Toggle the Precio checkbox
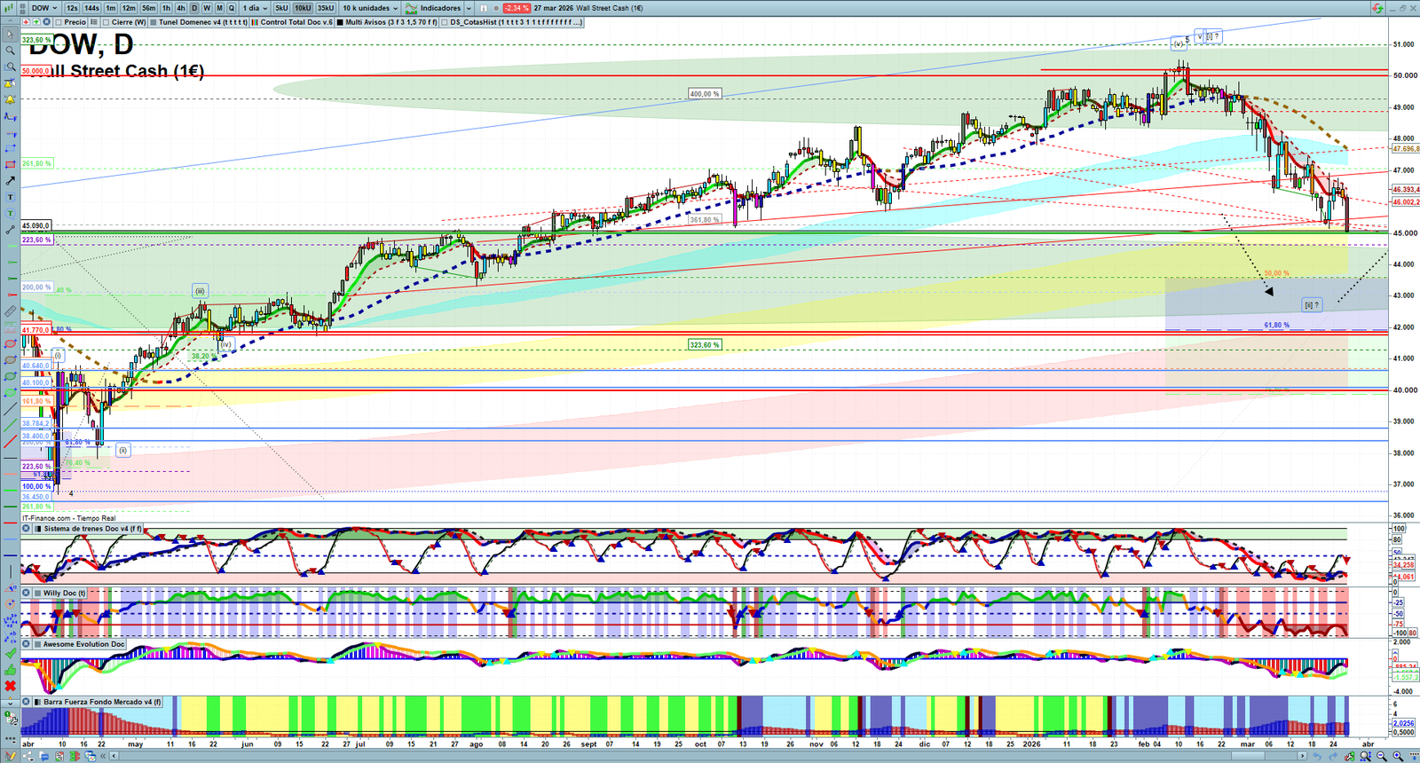The height and width of the screenshot is (763, 1420). pyautogui.click(x=59, y=22)
